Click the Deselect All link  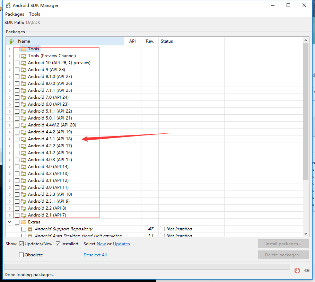coord(95,255)
